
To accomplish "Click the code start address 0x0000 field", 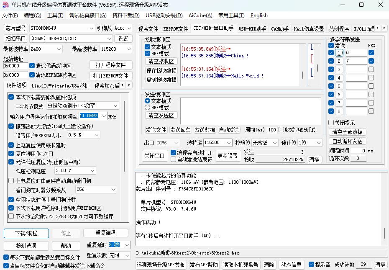I will tap(15, 66).
